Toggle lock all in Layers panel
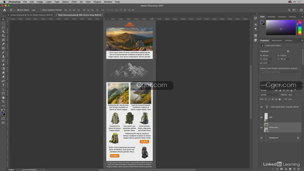Screen dimensions: 304x171 279,99
